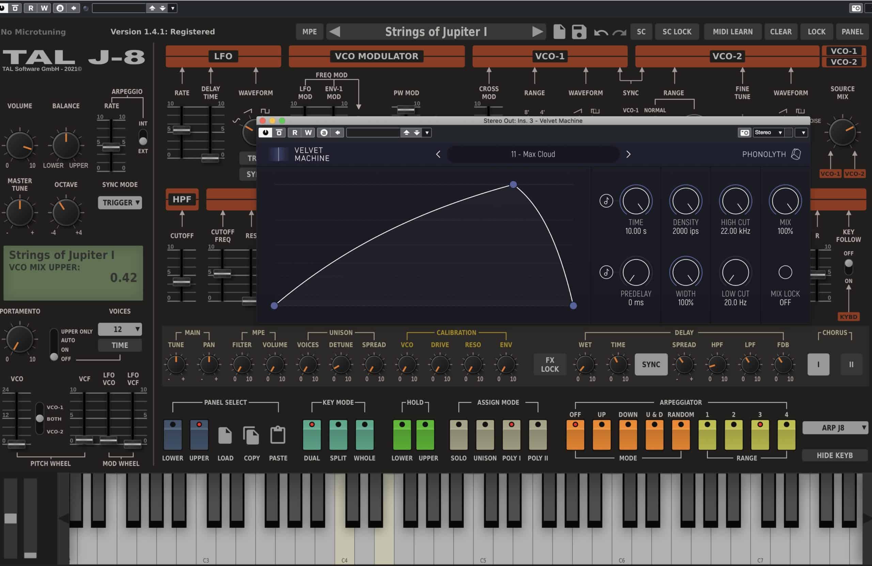
Task: Click the arpeggiator RANDOM mode button
Action: [681, 435]
